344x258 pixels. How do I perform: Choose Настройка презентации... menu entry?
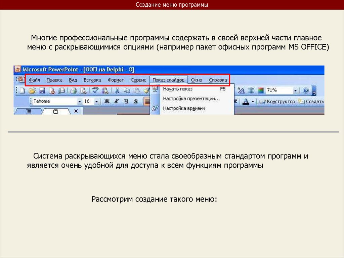192,99
